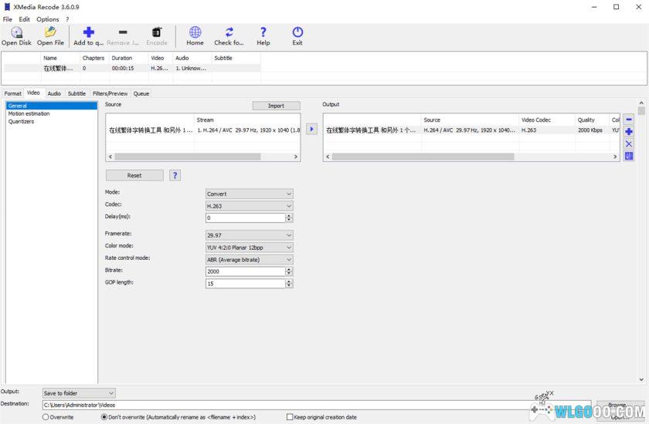Click the Reset button
The image size is (649, 424).
pos(134,176)
